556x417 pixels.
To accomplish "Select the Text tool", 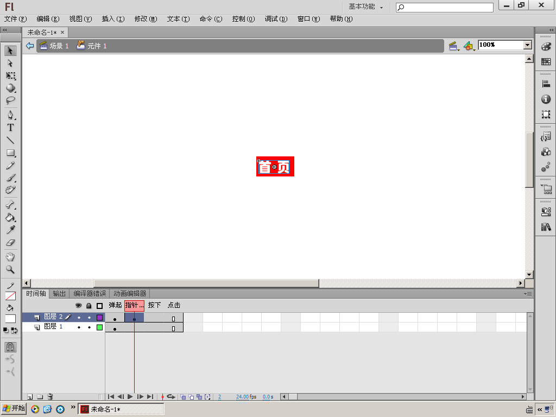I will pos(10,128).
